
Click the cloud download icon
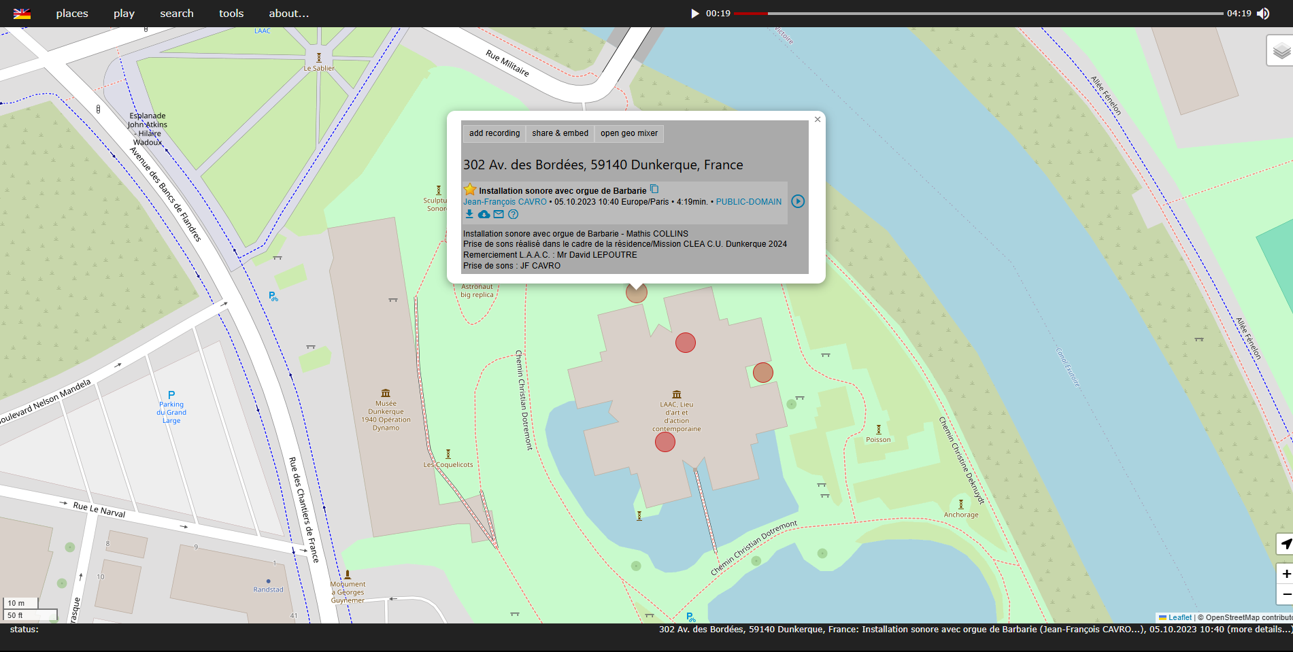(x=484, y=214)
